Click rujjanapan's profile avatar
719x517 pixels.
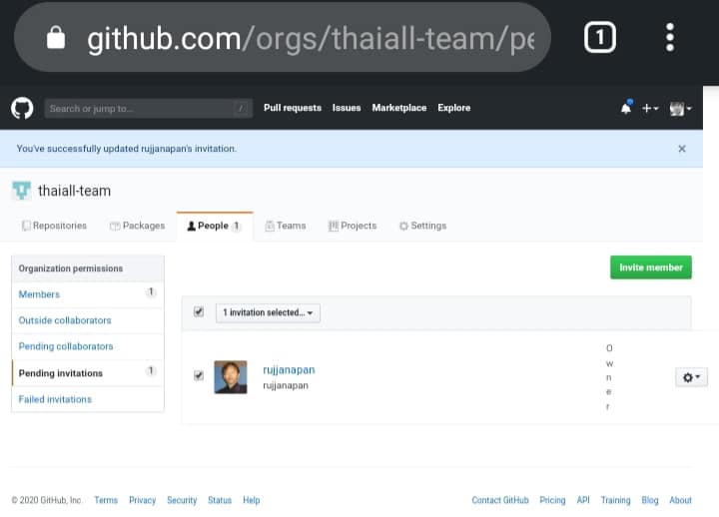[231, 376]
